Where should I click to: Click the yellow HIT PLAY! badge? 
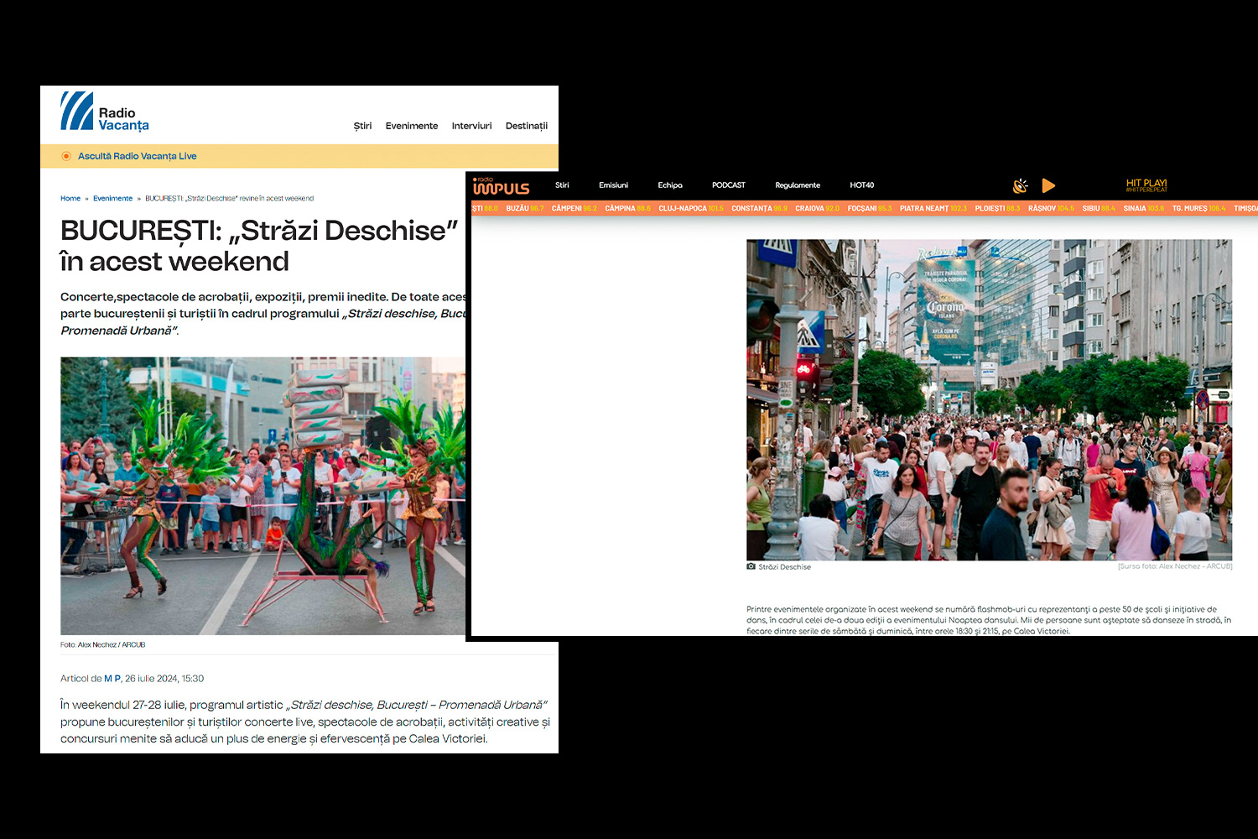(x=1146, y=184)
